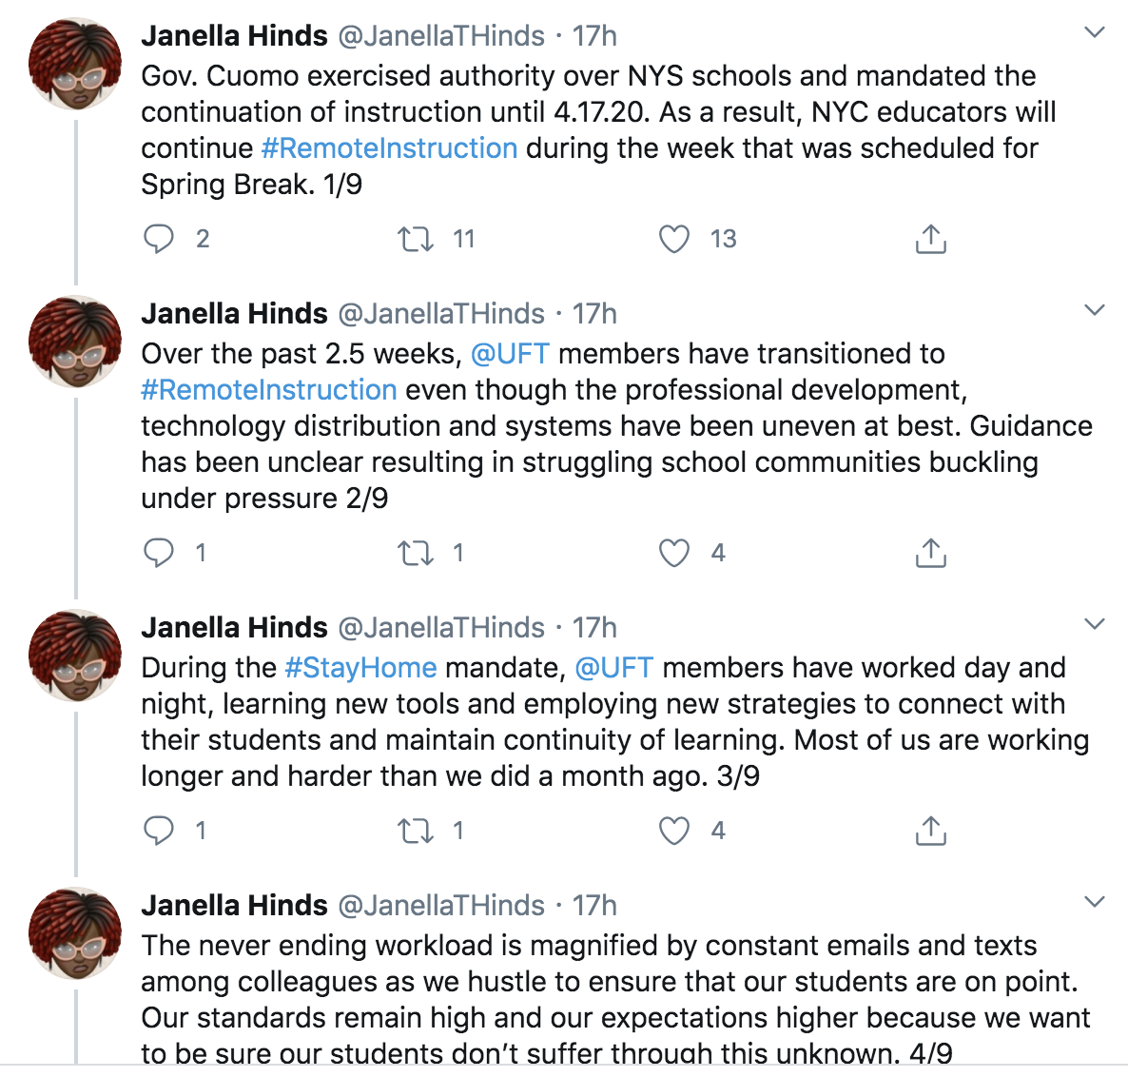Image resolution: width=1128 pixels, height=1077 pixels.
Task: Reply to the 3/9 StayHome mandate tweet
Action: (x=159, y=831)
